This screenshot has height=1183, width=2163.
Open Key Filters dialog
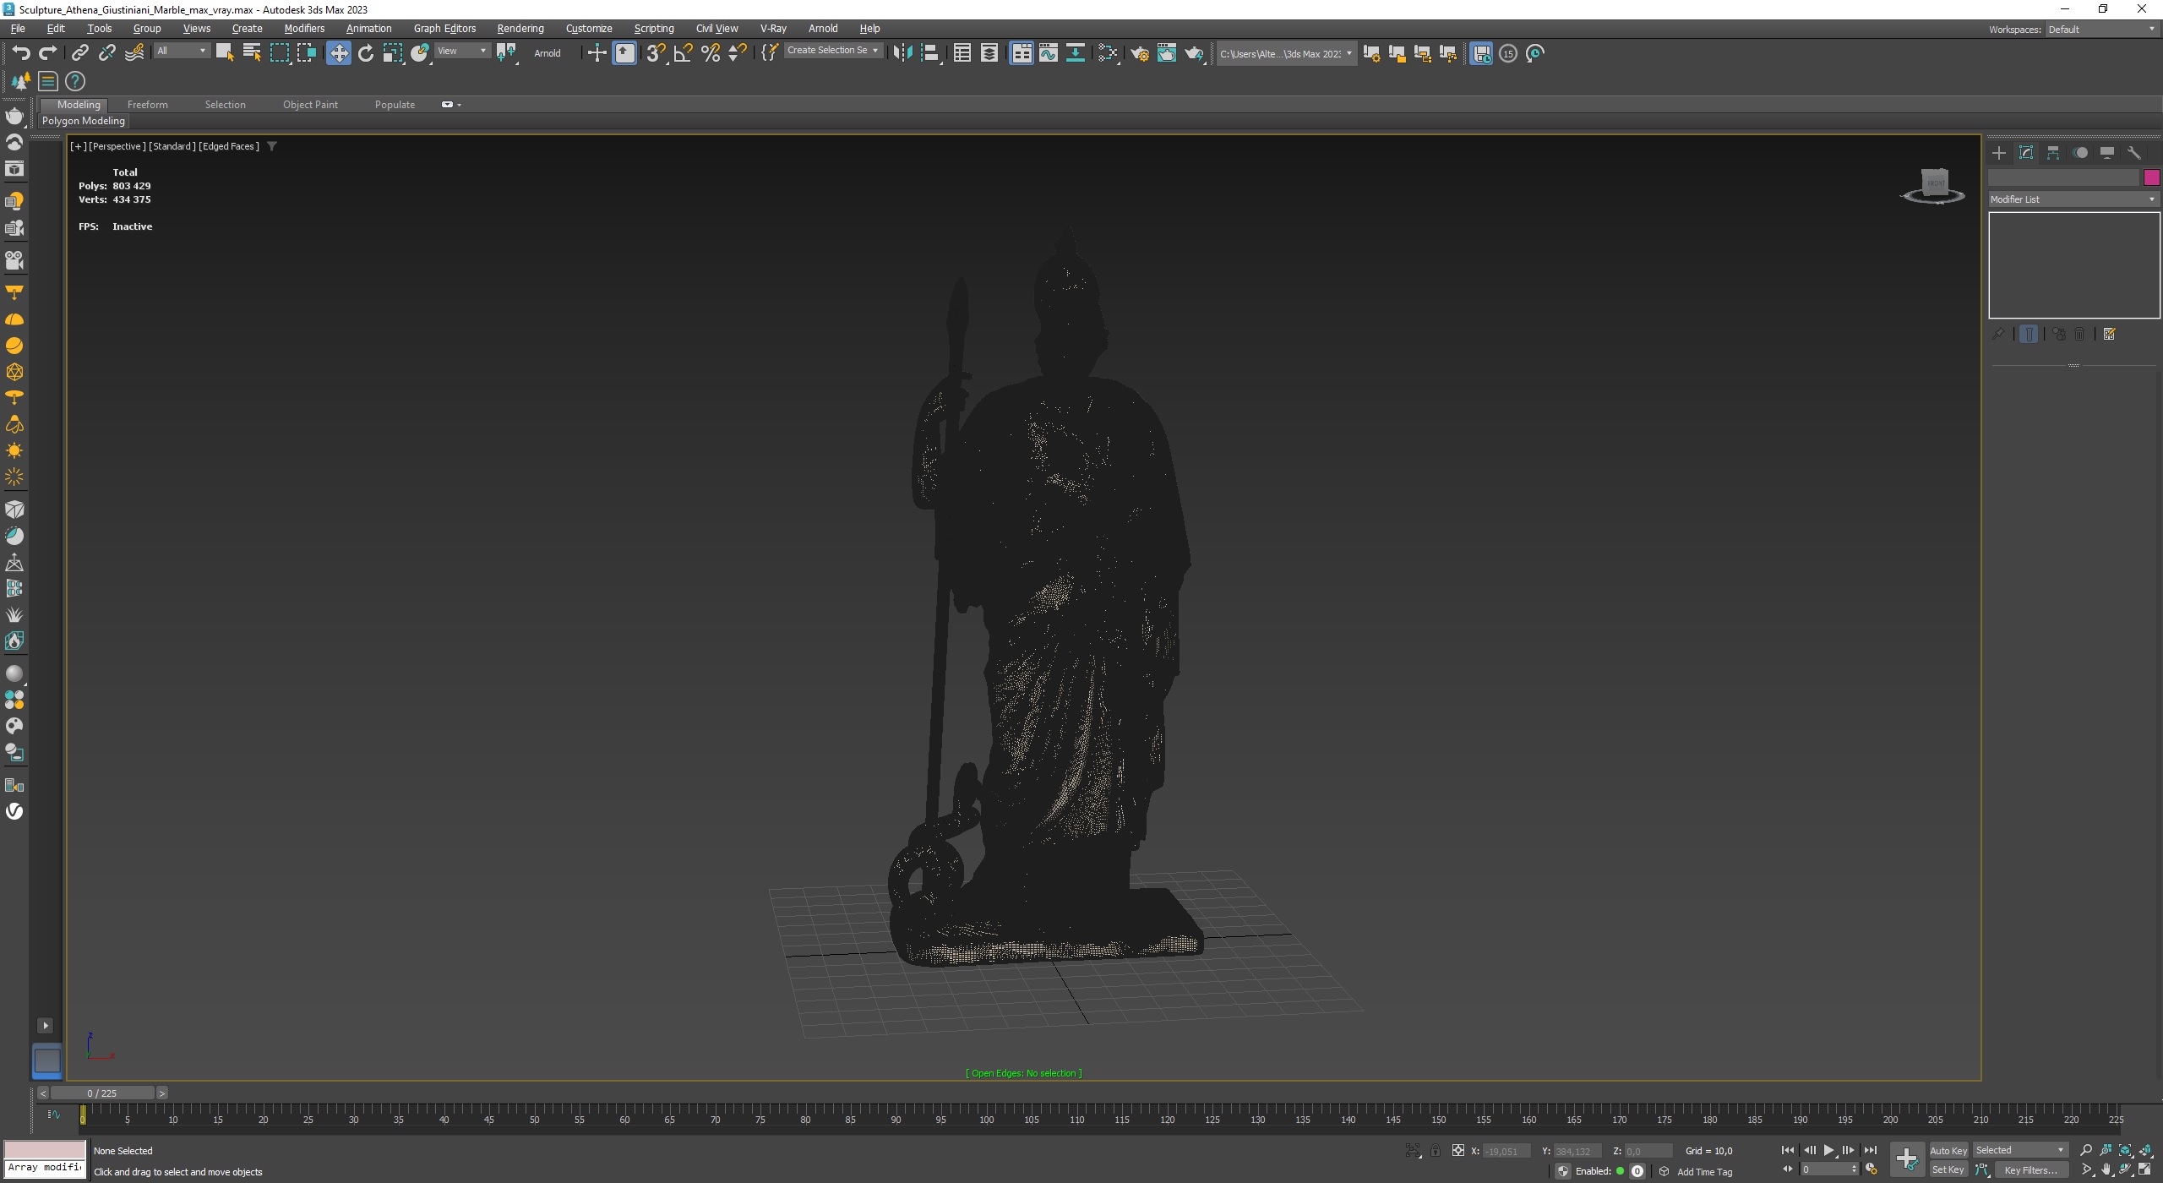pos(2030,1170)
